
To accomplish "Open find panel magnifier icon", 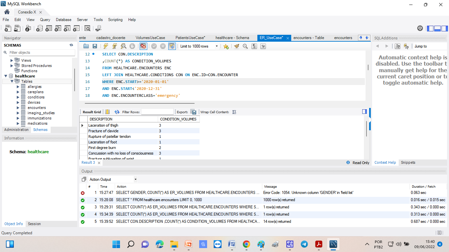I will click(x=245, y=46).
